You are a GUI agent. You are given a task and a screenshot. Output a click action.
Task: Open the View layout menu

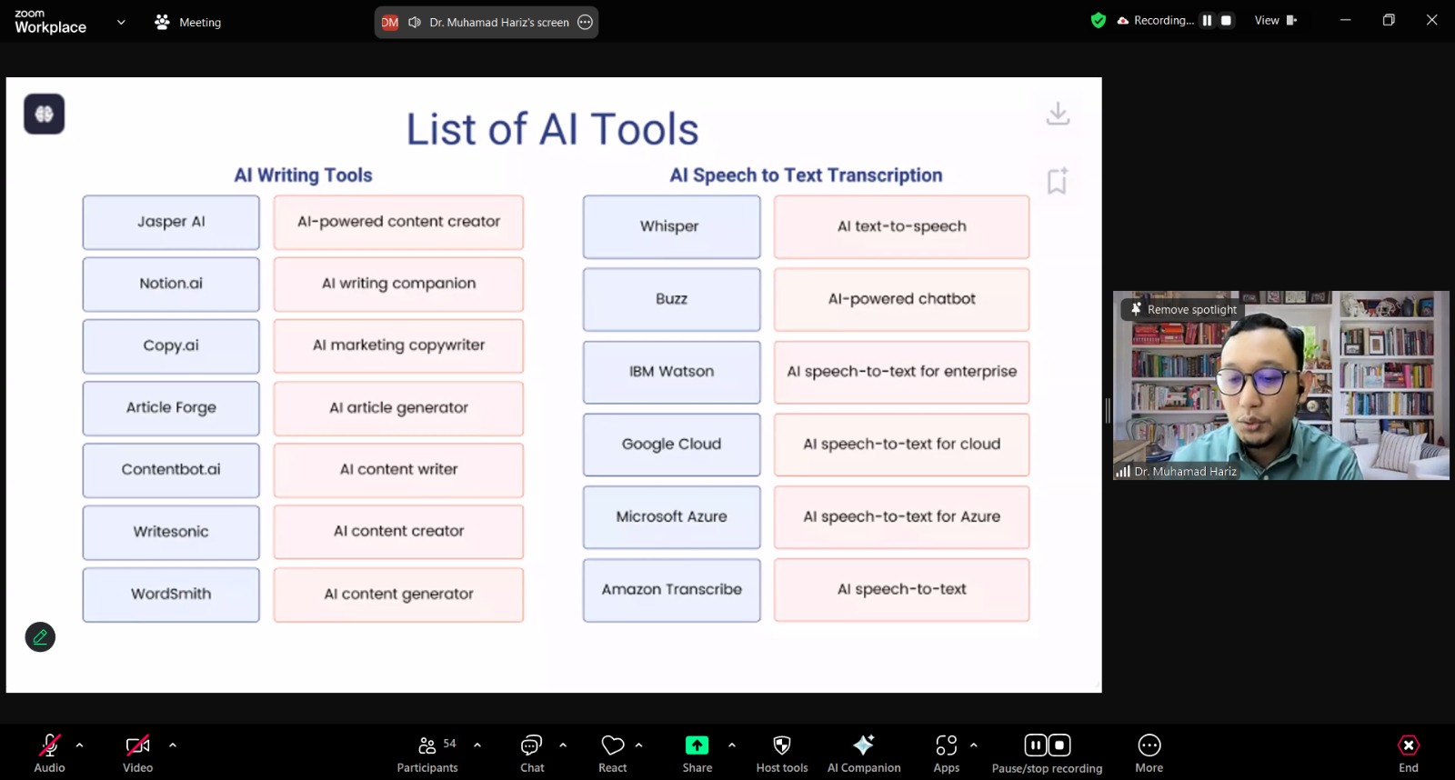[1276, 20]
